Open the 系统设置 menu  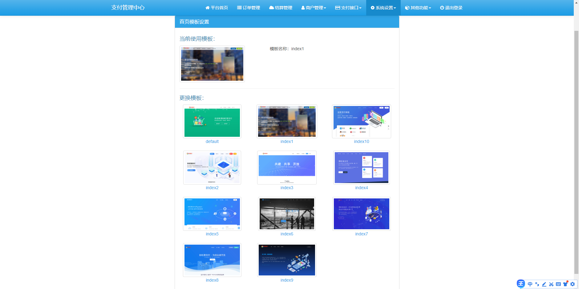(383, 8)
